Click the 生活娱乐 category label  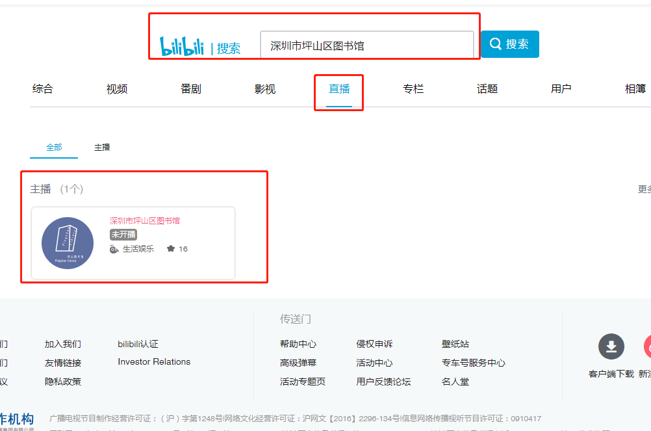[x=138, y=249]
